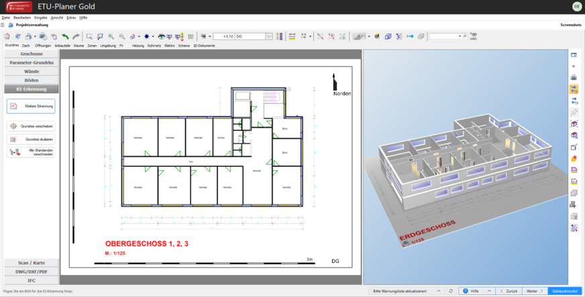Click the printer icon in 3D side panel
The width and height of the screenshot is (585, 297).
574,78
